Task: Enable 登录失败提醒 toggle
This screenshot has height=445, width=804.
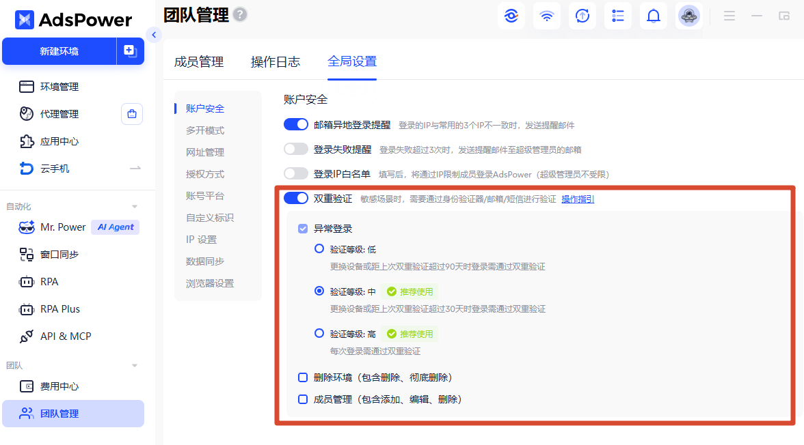Action: [296, 149]
